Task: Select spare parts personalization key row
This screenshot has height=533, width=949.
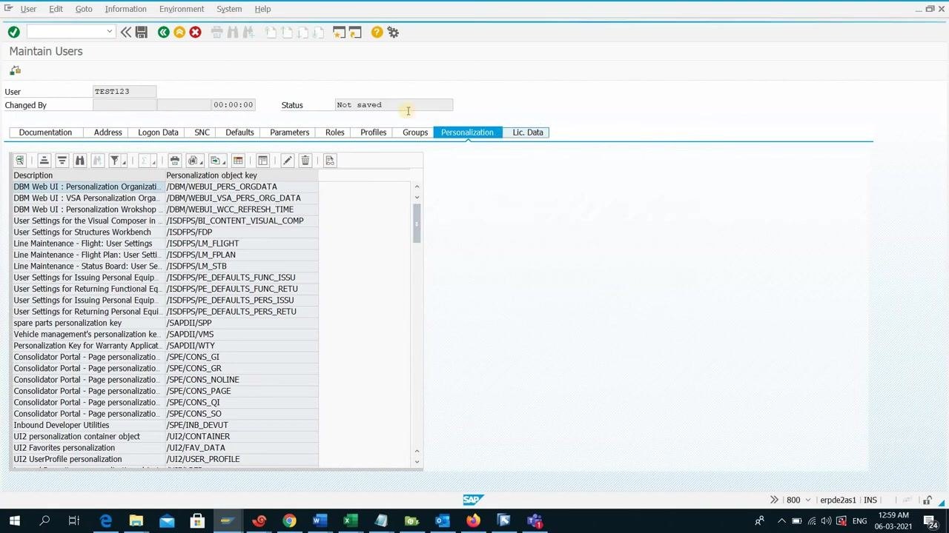Action: pos(165,323)
